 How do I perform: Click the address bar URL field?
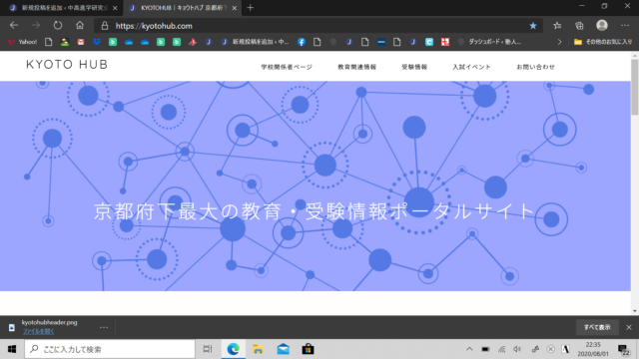tap(318, 26)
